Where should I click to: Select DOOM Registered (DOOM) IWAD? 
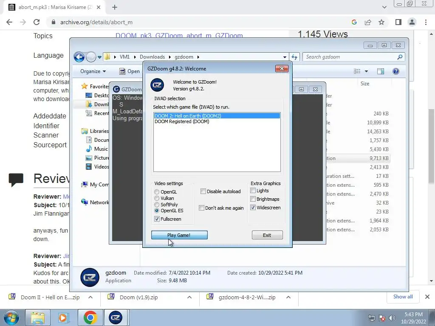tap(182, 121)
